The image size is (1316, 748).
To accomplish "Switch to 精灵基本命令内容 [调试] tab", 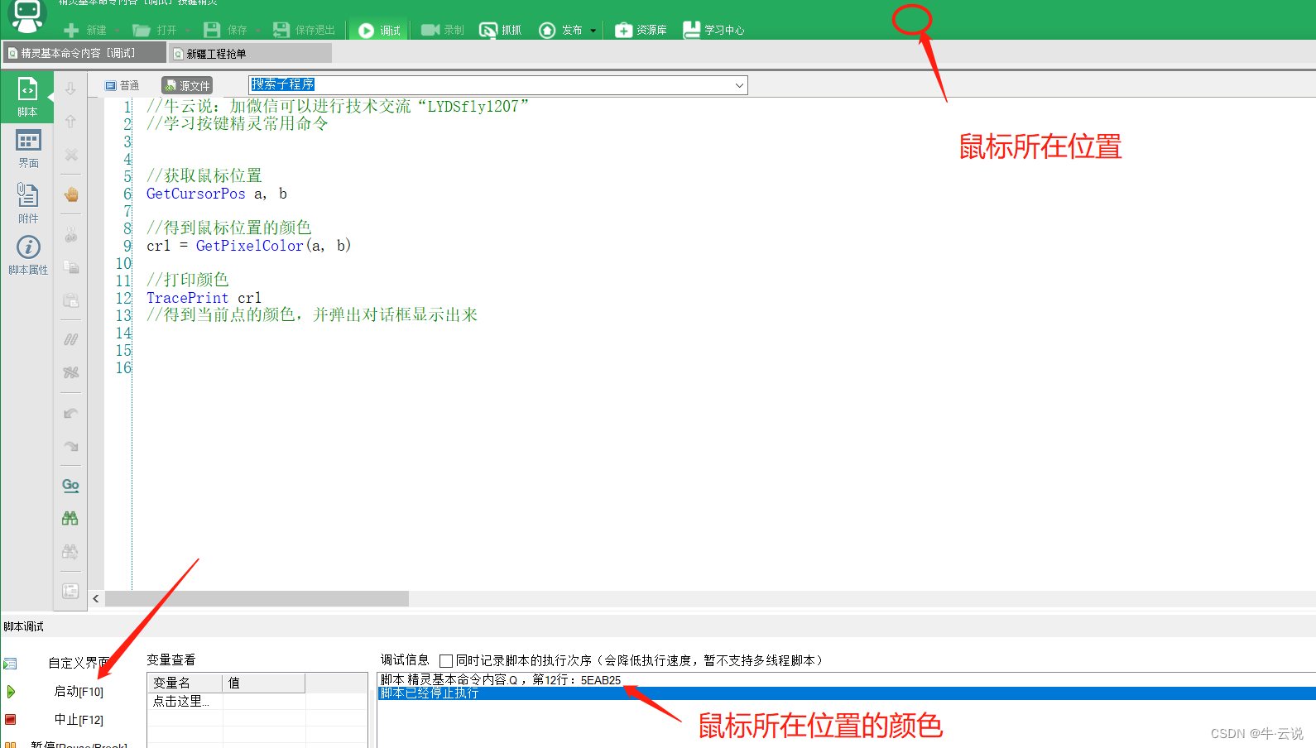I will pyautogui.click(x=84, y=53).
